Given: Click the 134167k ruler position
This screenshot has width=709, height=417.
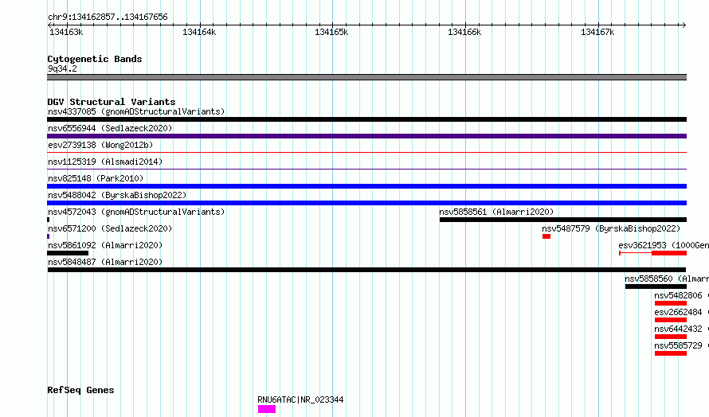Looking at the screenshot, I should (597, 32).
